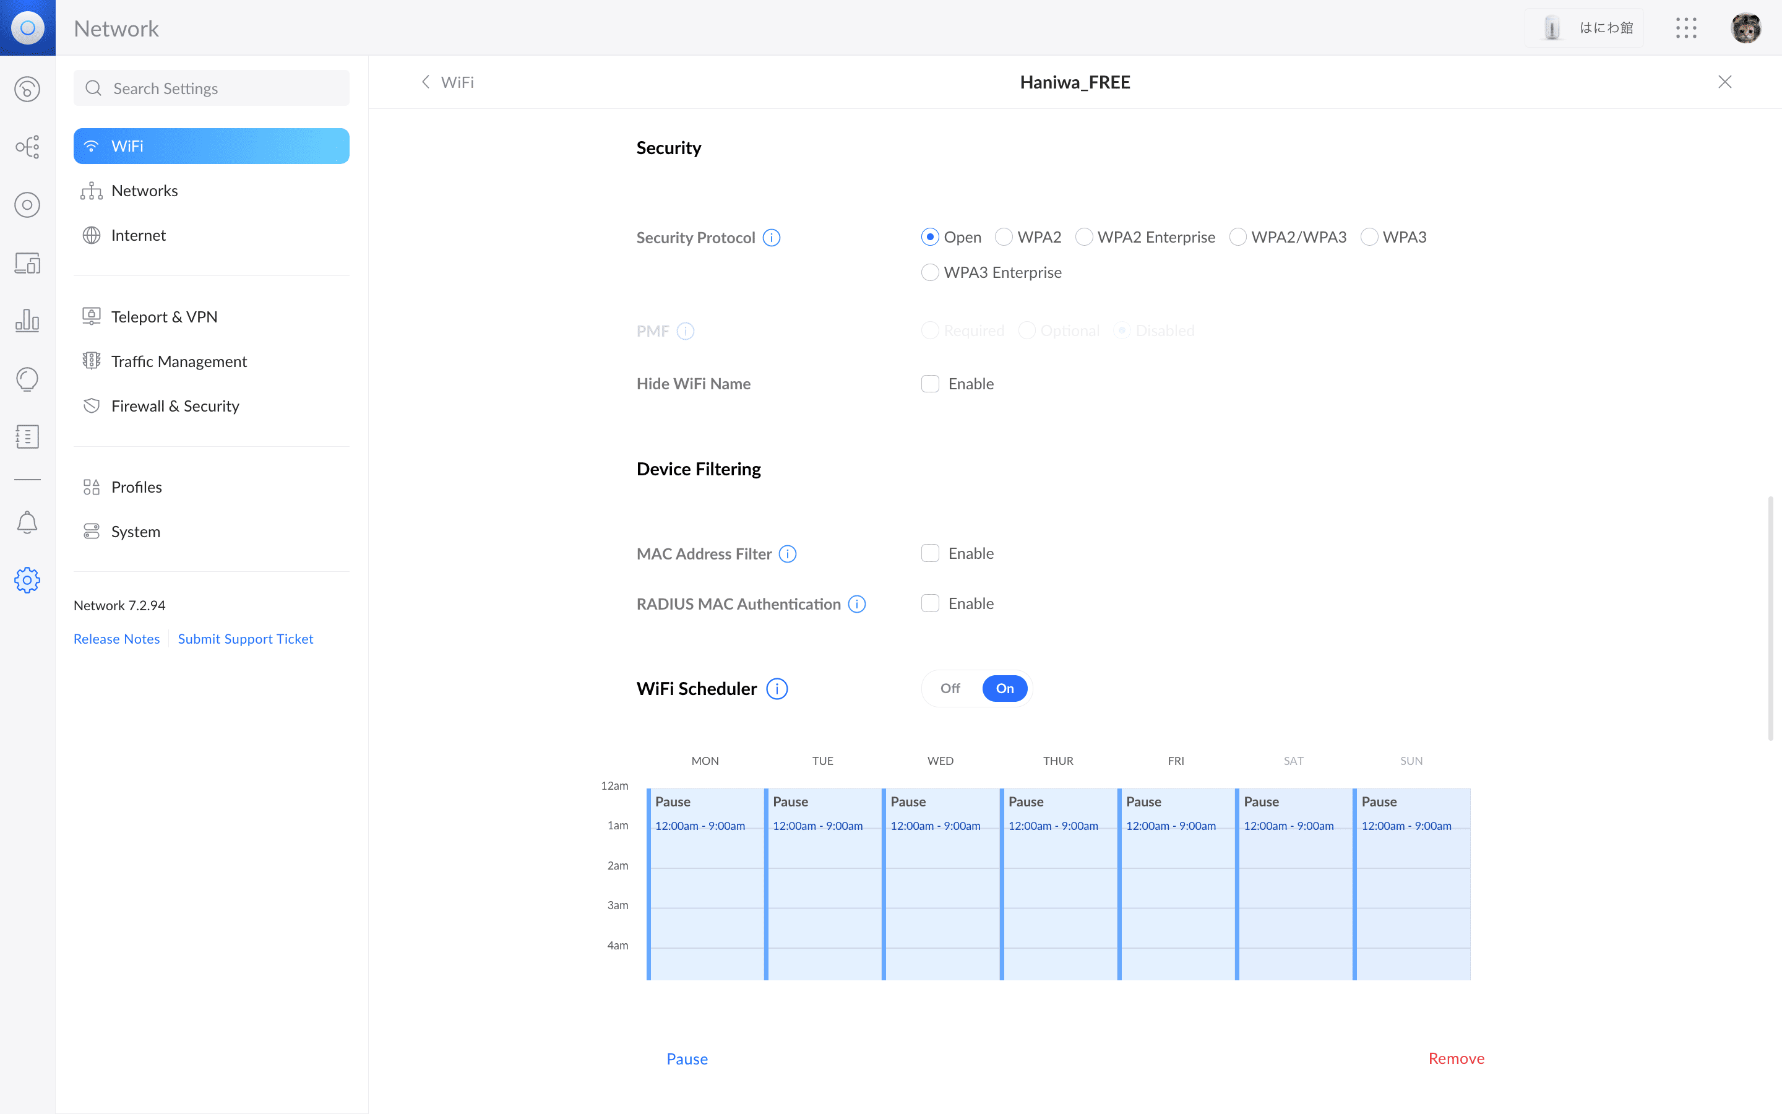Select WPA3 Enterprise security protocol

coord(930,272)
